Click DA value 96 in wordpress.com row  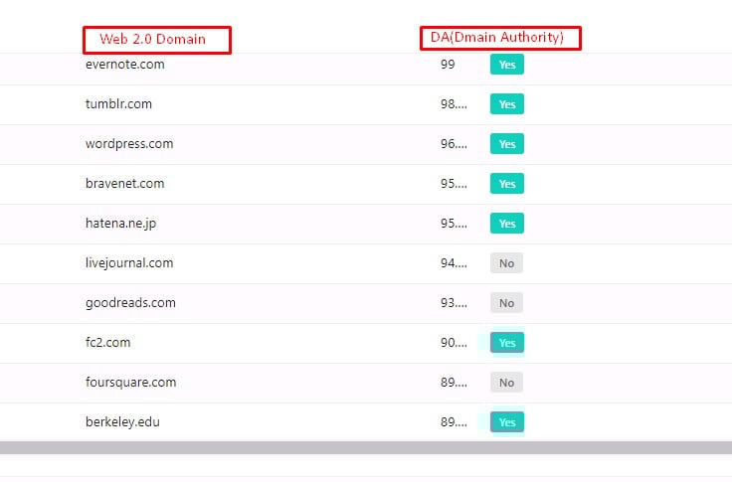pyautogui.click(x=454, y=144)
